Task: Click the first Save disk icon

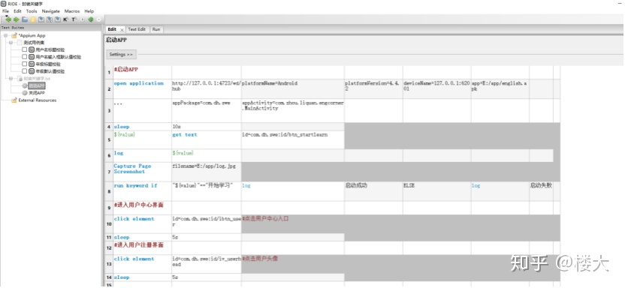Action: (41, 19)
